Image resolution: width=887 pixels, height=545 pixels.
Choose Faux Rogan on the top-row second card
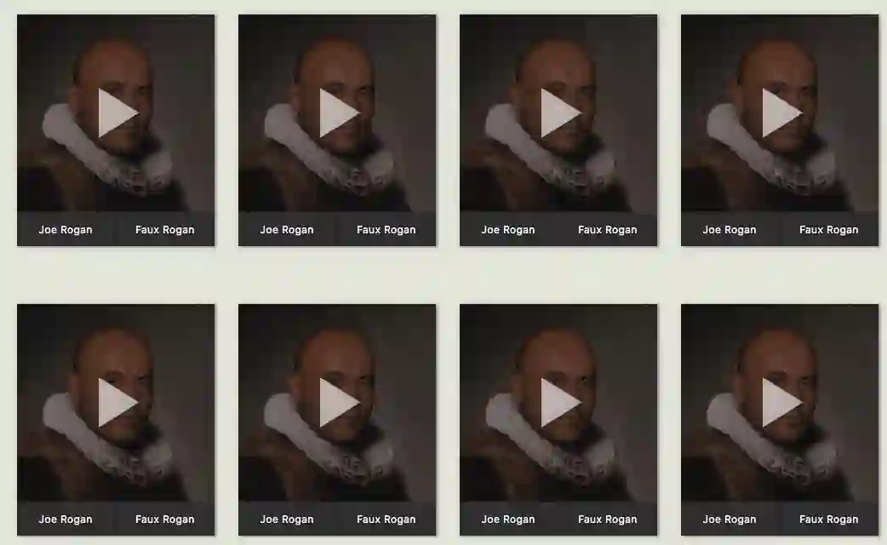(386, 230)
